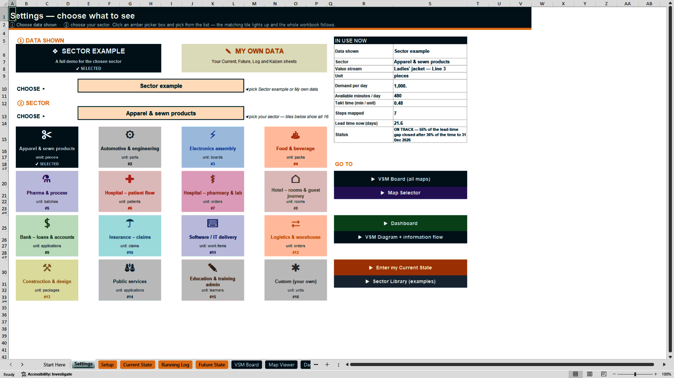Switch to the Setup sheet tab
The image size is (674, 378).
[x=107, y=365]
